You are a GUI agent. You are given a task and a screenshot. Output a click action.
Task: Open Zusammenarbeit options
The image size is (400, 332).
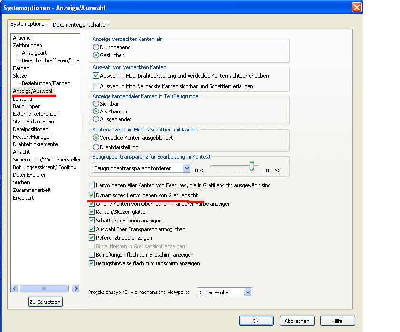[32, 190]
